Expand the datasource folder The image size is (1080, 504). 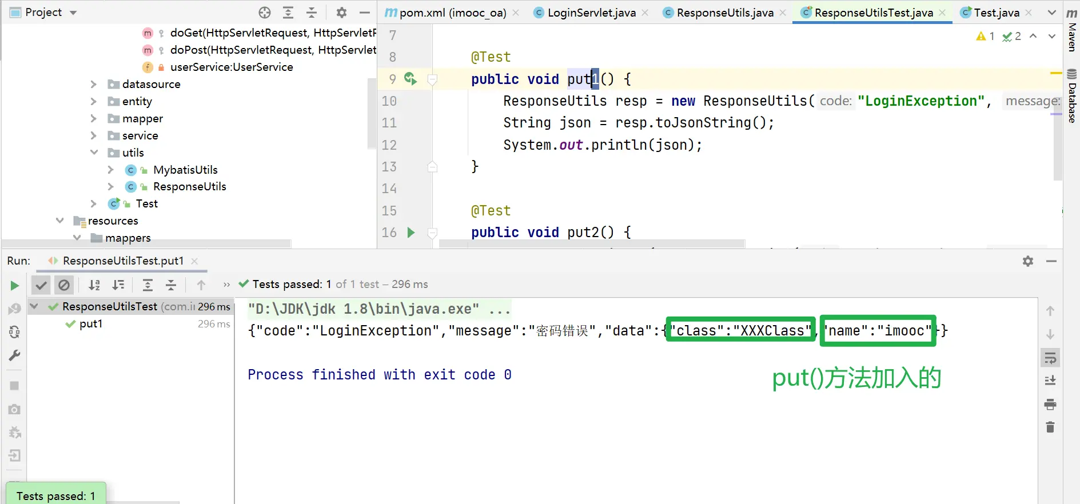(94, 85)
